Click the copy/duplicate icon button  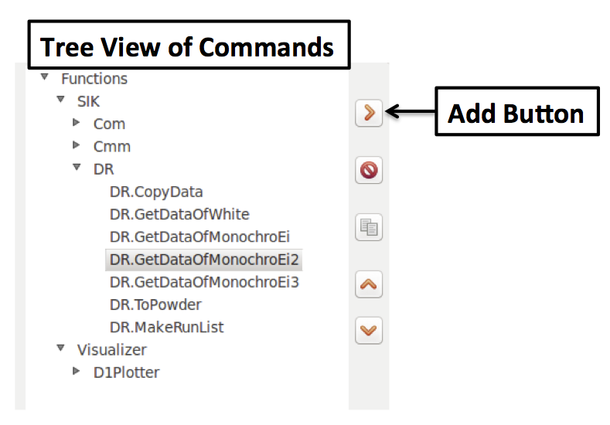tap(369, 227)
